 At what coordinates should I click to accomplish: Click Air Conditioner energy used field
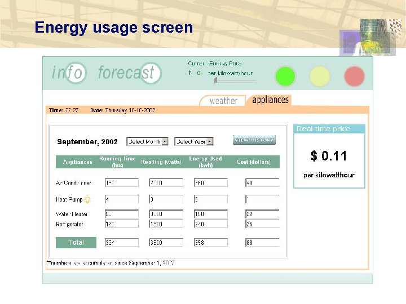211,183
